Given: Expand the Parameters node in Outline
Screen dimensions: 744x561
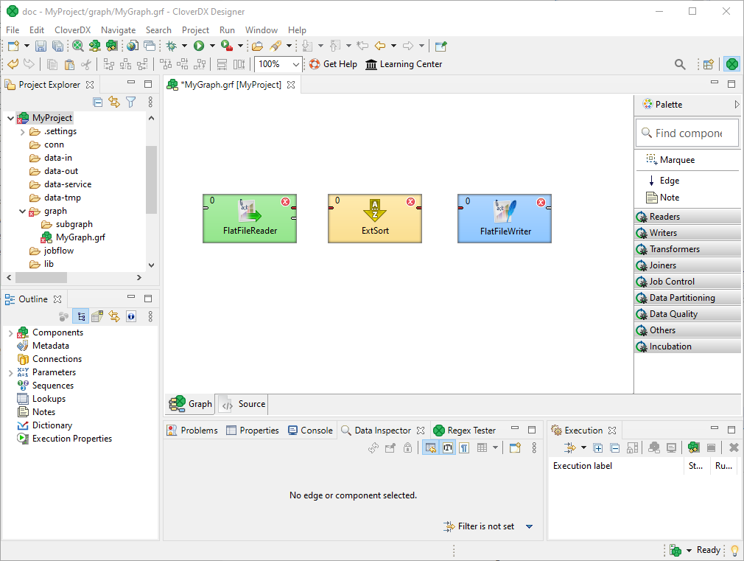Looking at the screenshot, I should click(10, 373).
